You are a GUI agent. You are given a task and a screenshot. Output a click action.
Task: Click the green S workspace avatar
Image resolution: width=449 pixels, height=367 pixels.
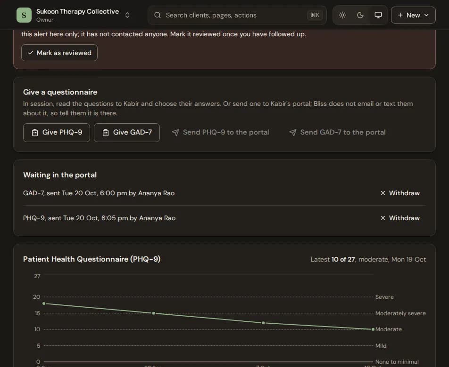pos(24,15)
